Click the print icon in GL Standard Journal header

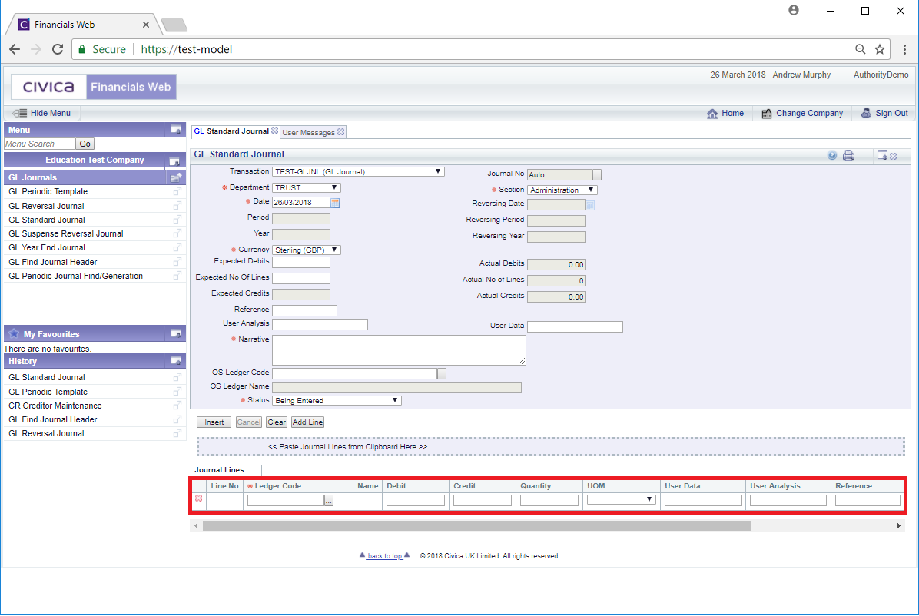pyautogui.click(x=848, y=155)
